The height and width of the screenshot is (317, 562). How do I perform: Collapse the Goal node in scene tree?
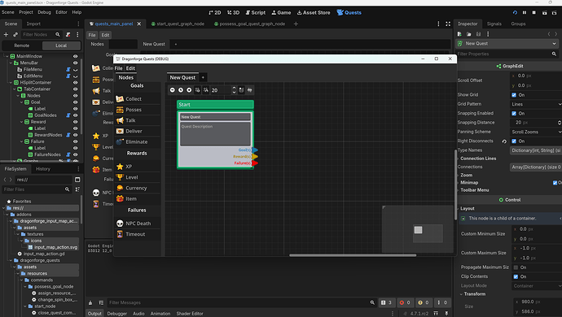click(x=21, y=102)
